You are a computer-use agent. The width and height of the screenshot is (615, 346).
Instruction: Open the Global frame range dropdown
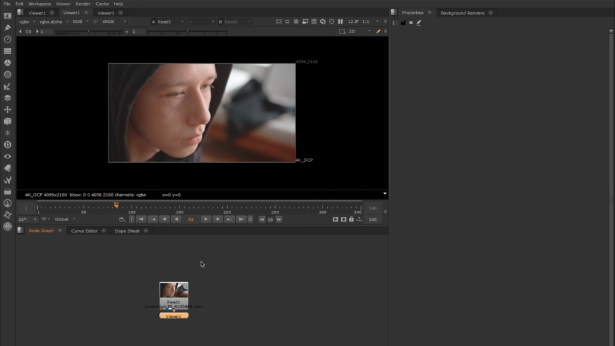pyautogui.click(x=65, y=219)
